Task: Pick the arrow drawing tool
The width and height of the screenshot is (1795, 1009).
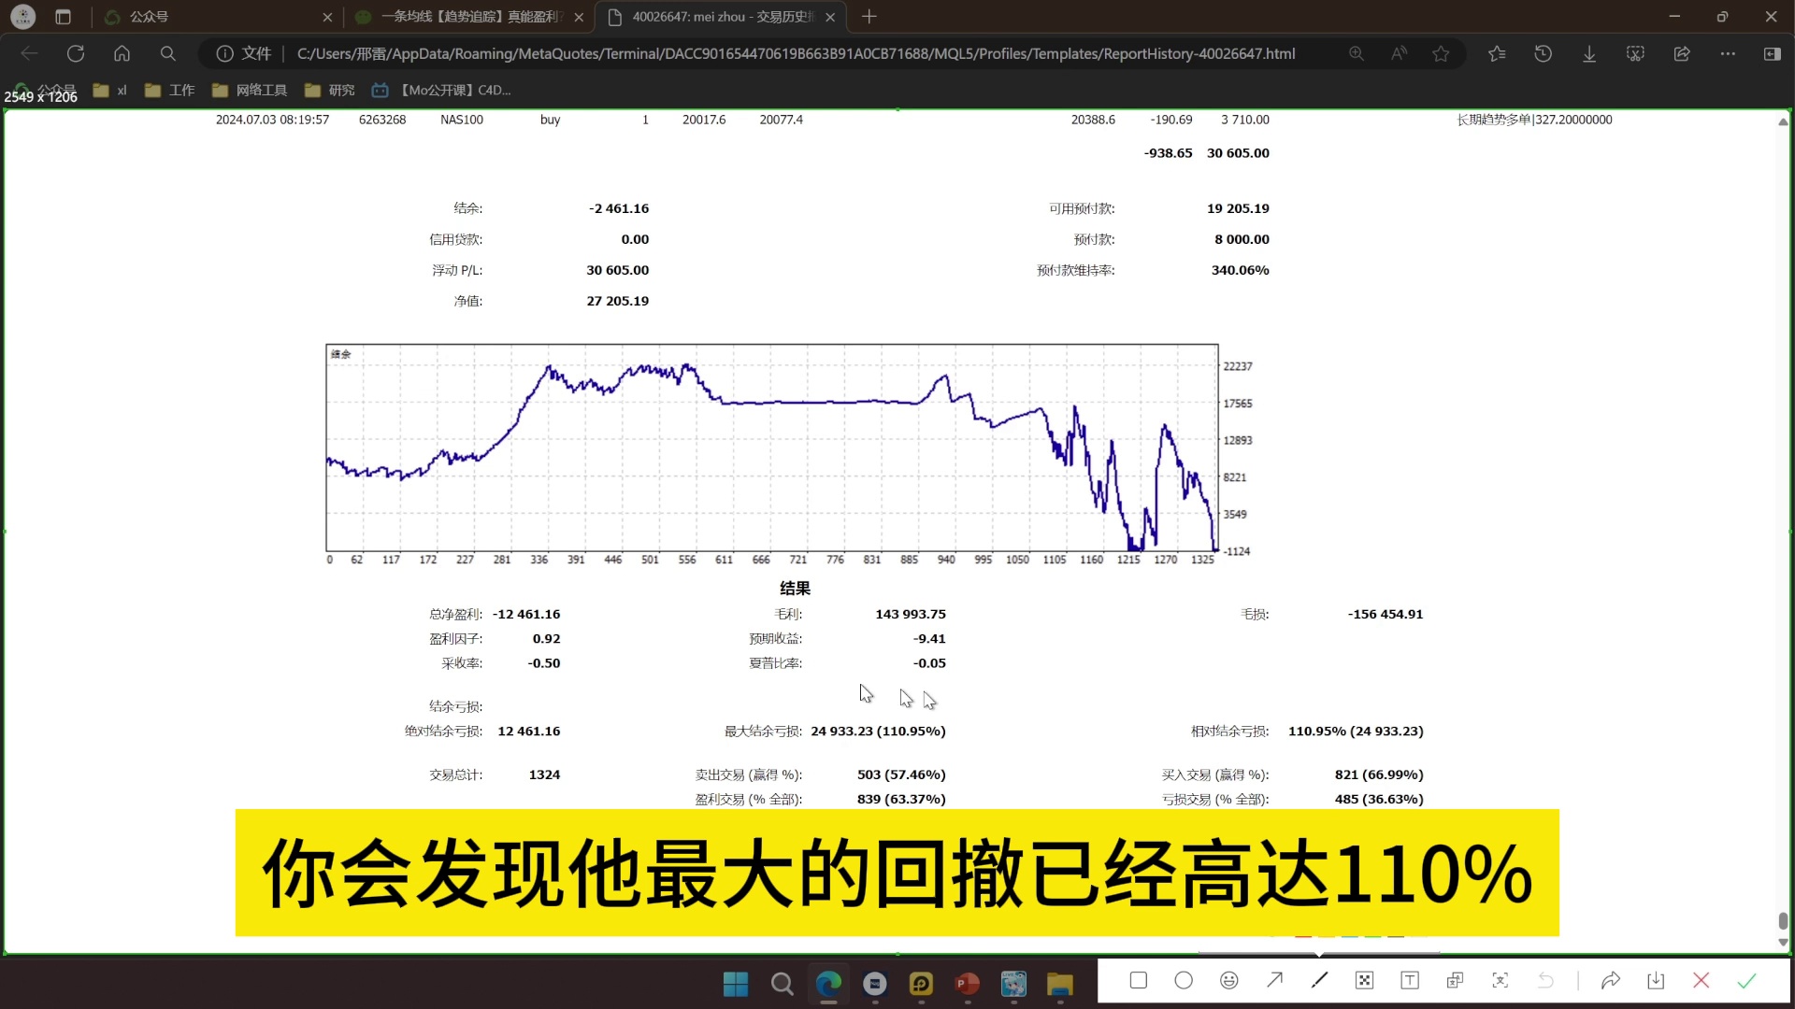Action: coord(1274,980)
